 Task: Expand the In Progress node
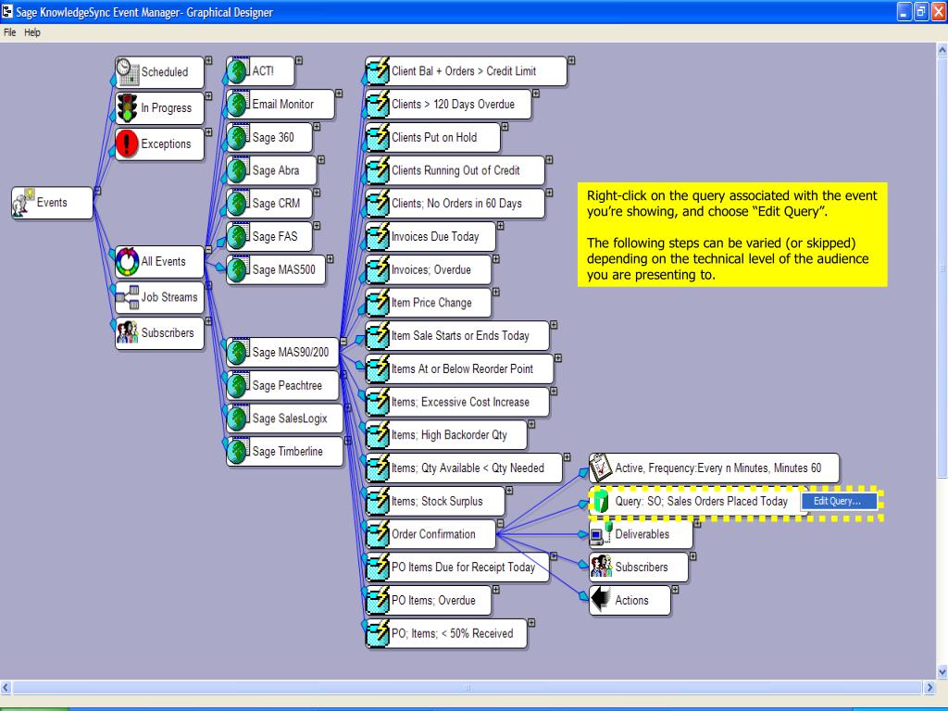[x=208, y=96]
